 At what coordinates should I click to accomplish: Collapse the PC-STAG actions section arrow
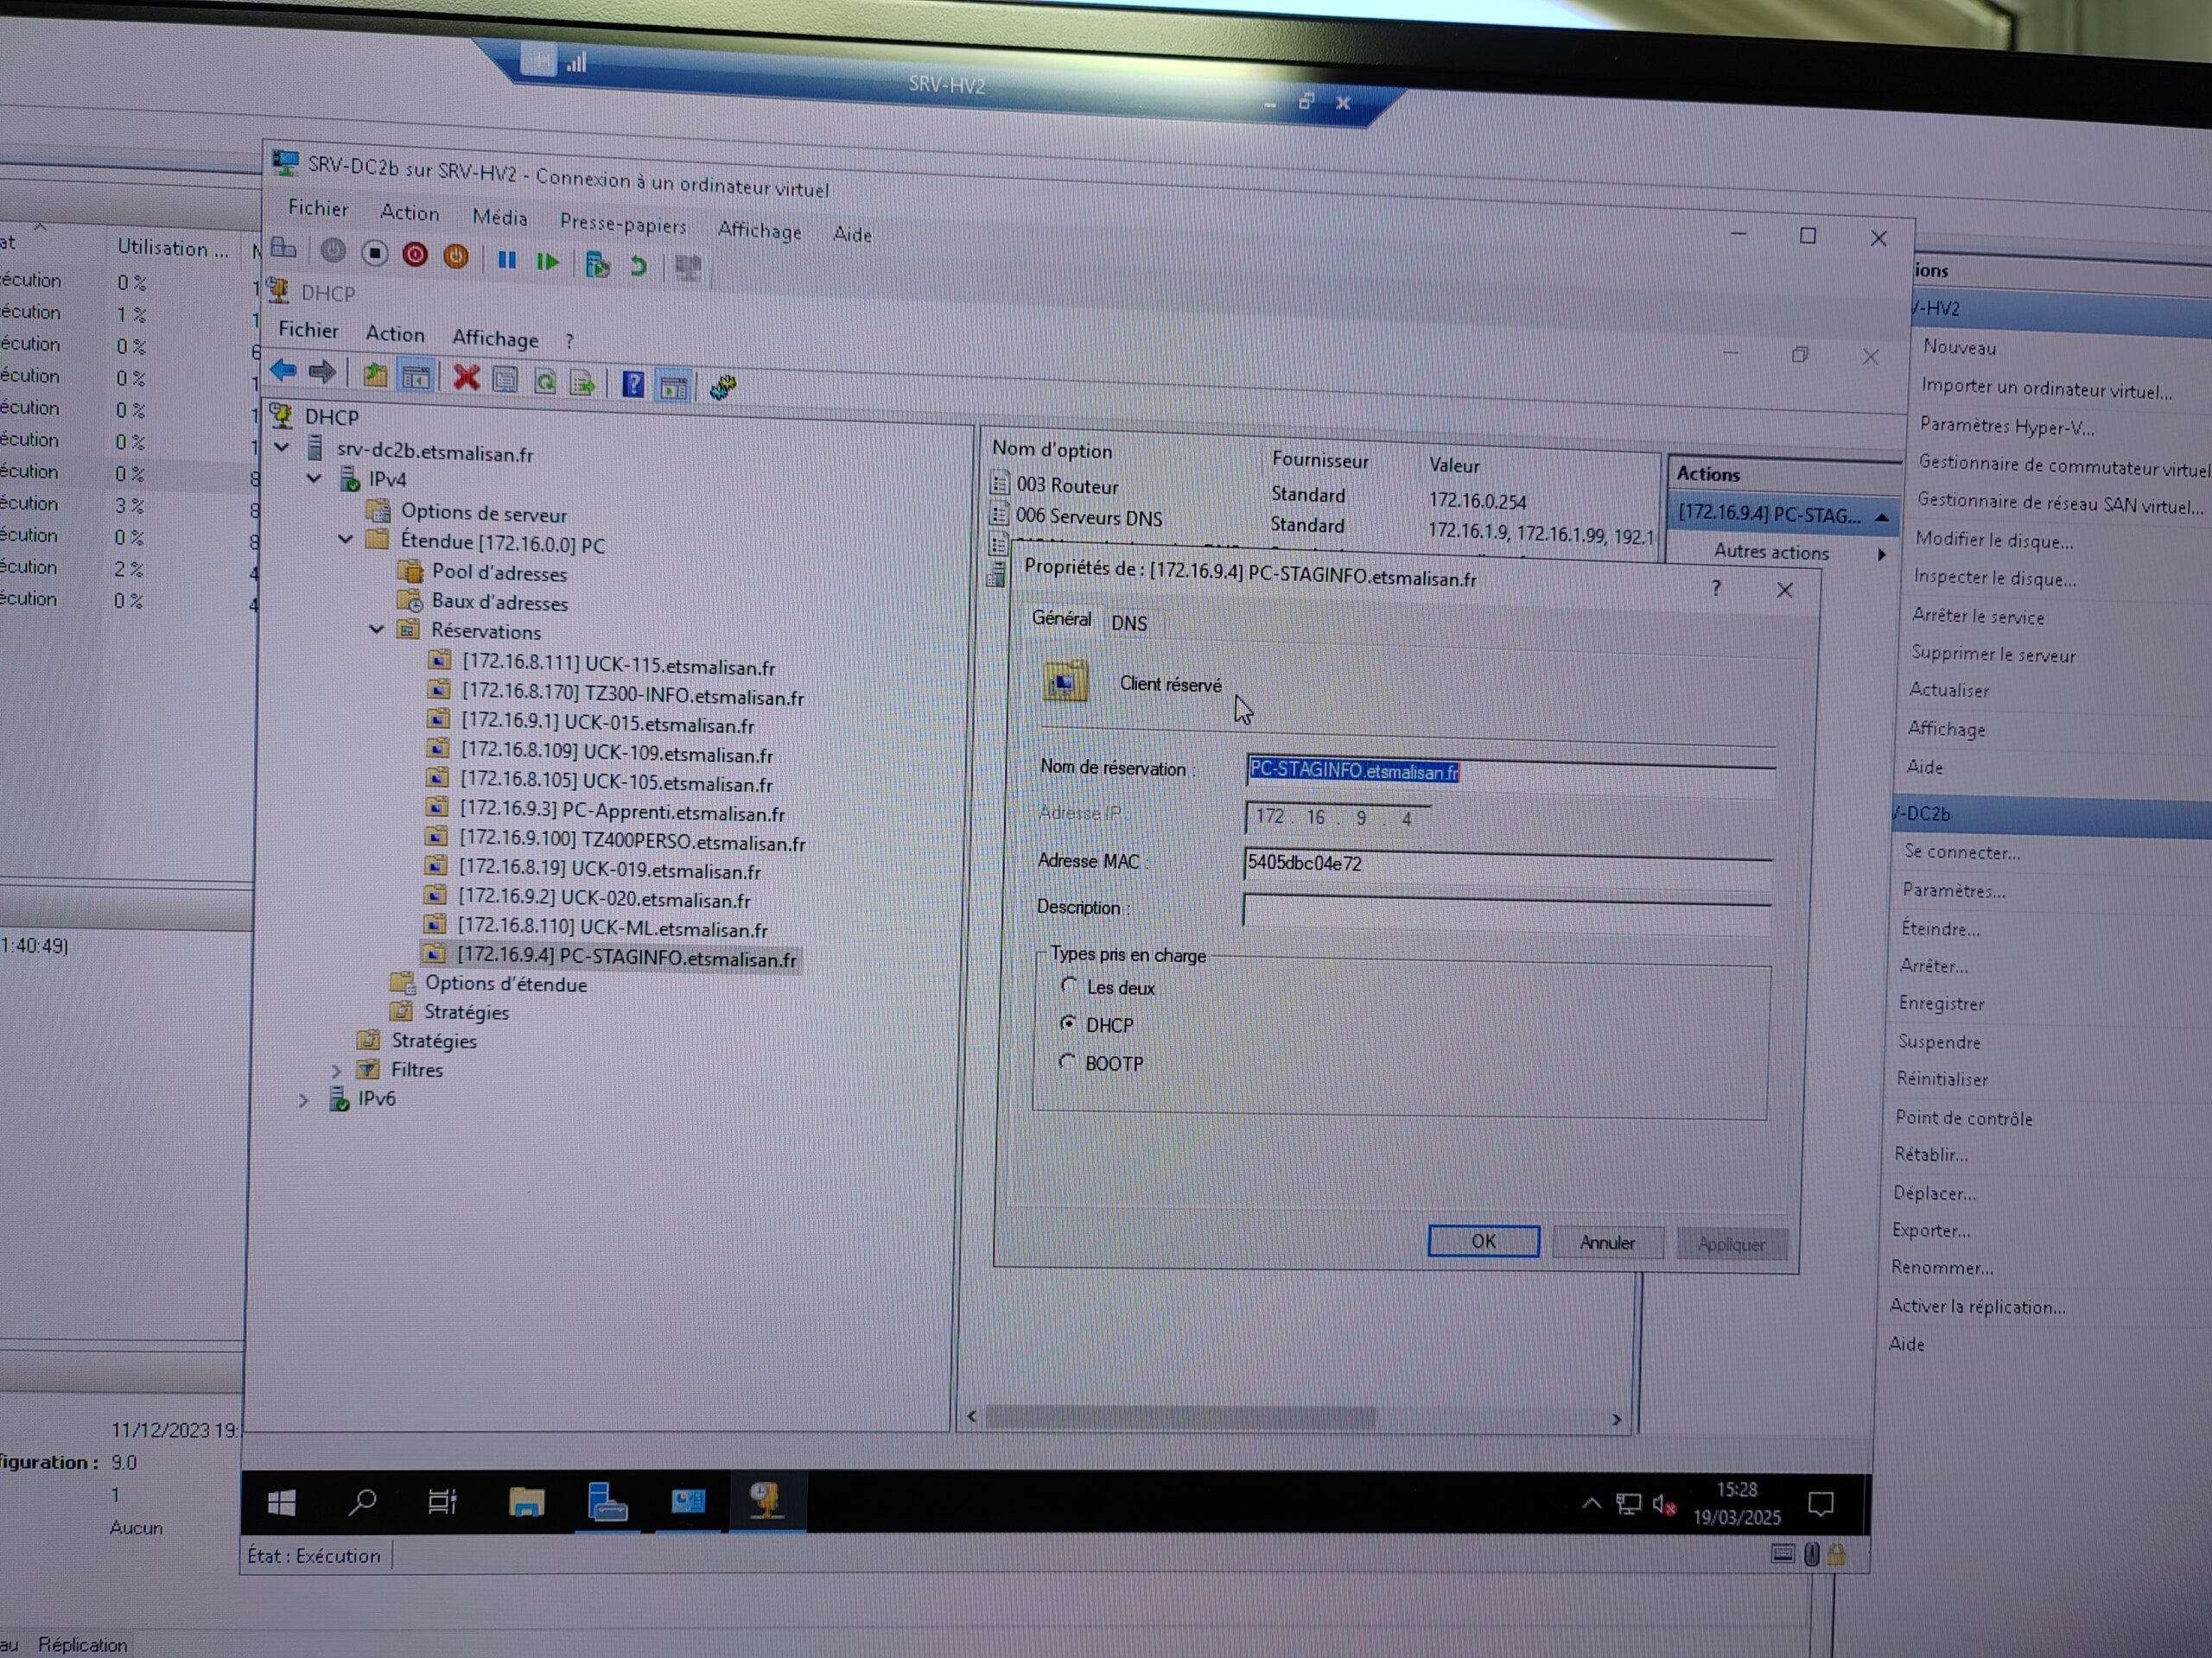pos(1881,516)
